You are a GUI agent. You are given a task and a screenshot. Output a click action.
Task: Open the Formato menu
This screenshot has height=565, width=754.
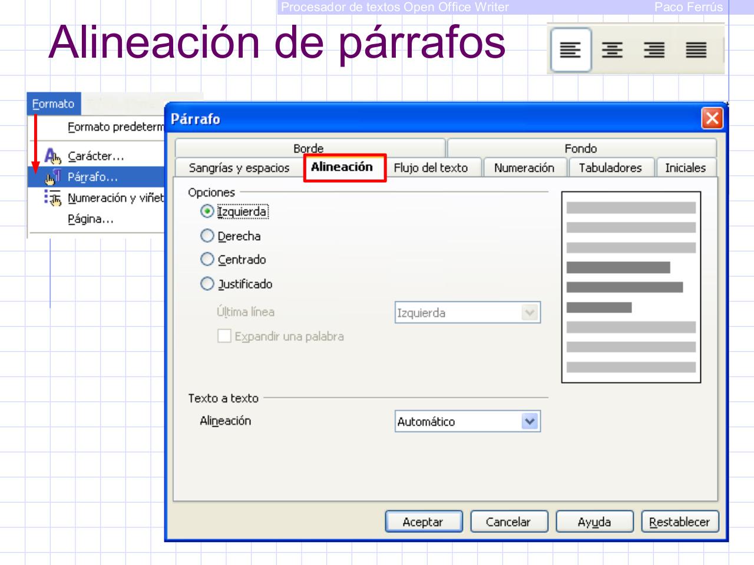click(54, 104)
